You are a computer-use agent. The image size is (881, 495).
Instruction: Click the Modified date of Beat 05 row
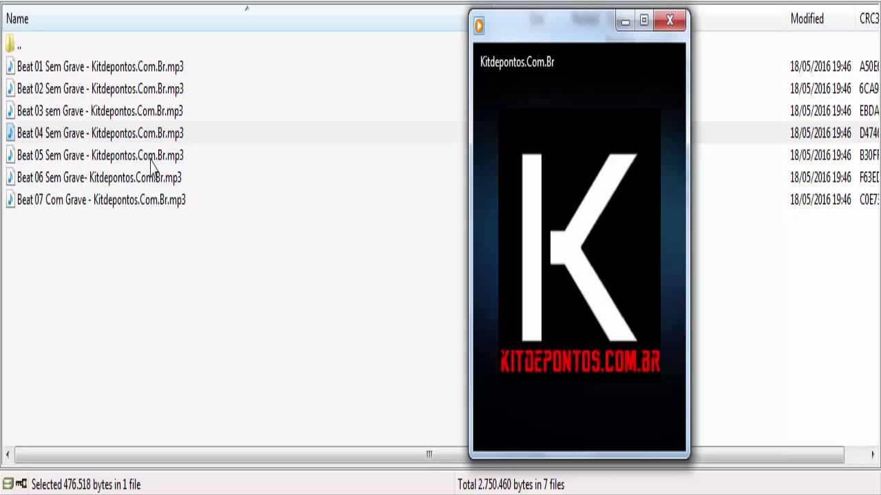[820, 155]
